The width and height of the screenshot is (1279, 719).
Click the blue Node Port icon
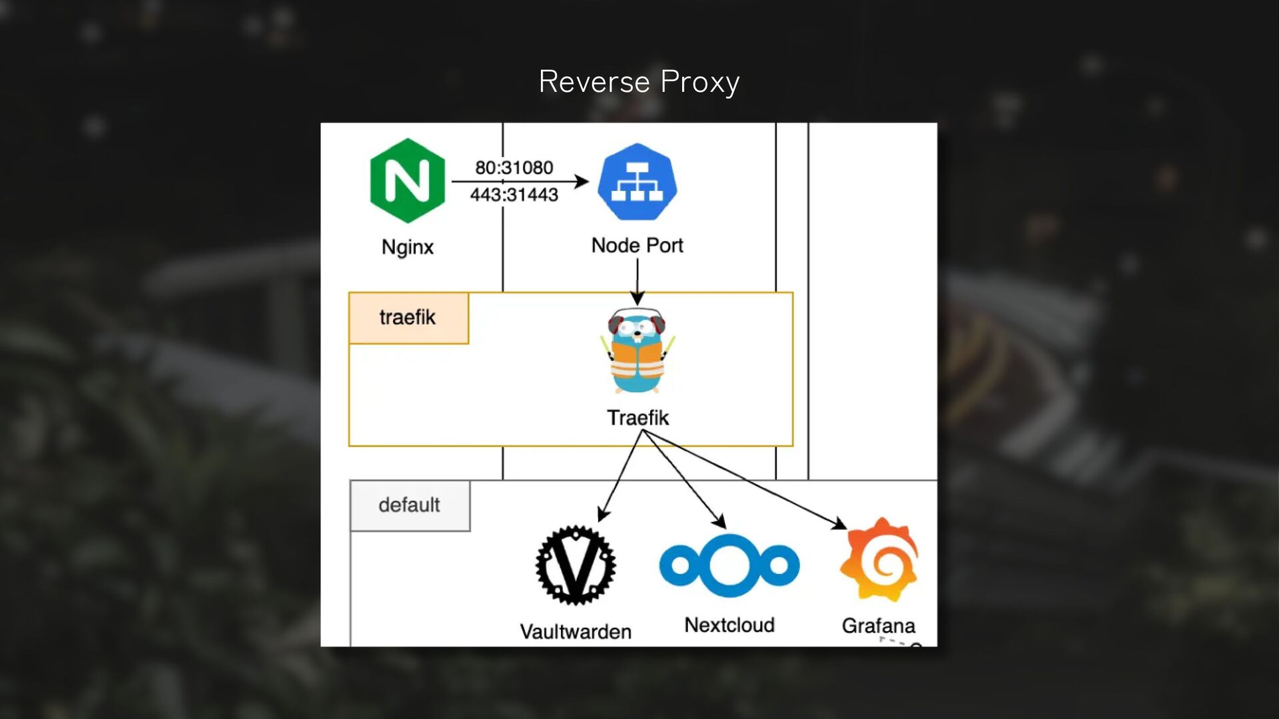pyautogui.click(x=637, y=182)
